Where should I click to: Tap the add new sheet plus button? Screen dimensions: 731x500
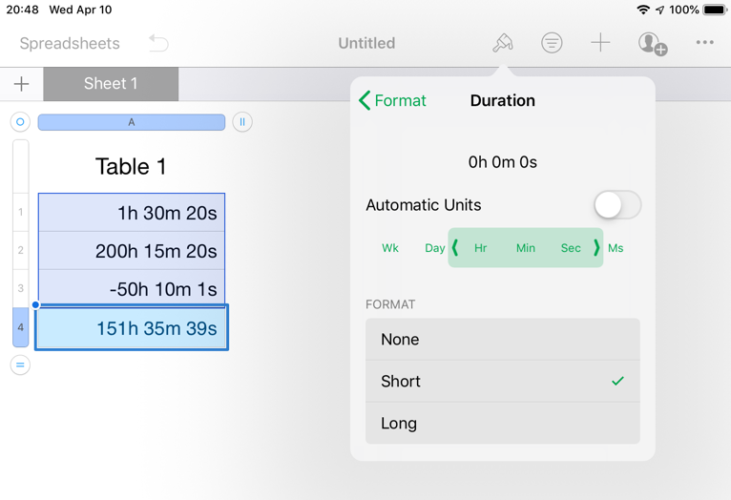click(x=21, y=84)
